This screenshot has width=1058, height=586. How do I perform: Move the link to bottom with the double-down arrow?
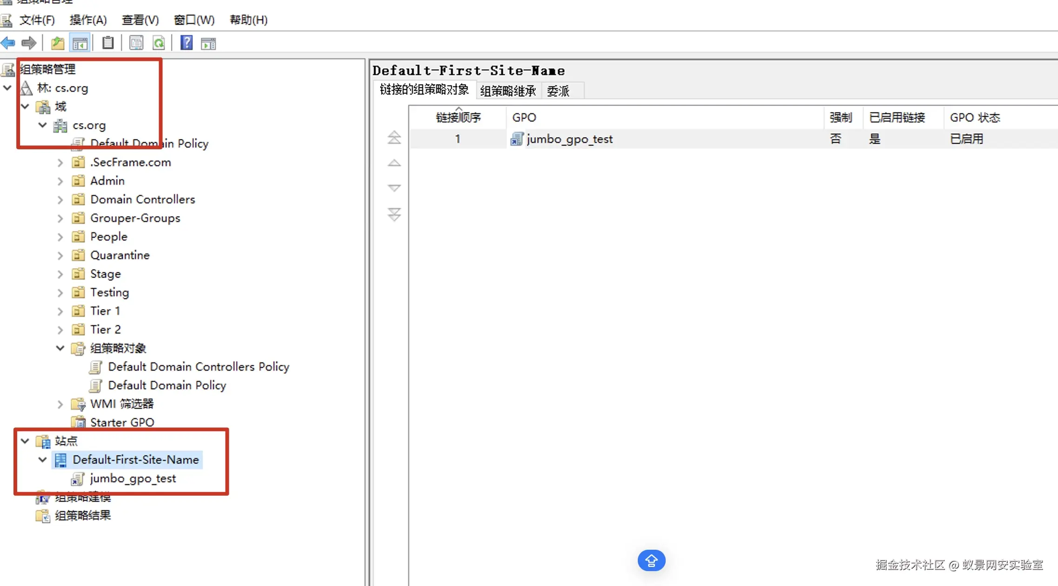coord(394,214)
